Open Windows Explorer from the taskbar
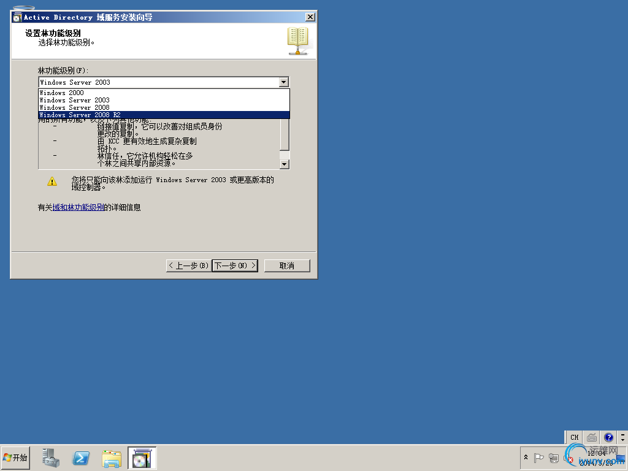 pyautogui.click(x=111, y=458)
